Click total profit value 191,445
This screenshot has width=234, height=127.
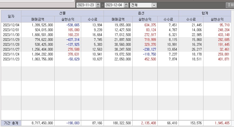pos(224,44)
